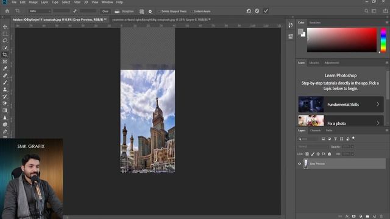This screenshot has width=390, height=219.
Task: Toggle lock position
Action: (318, 154)
